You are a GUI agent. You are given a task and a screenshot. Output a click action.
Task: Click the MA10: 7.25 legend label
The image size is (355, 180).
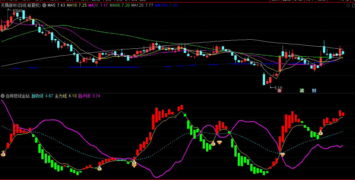pyautogui.click(x=77, y=5)
